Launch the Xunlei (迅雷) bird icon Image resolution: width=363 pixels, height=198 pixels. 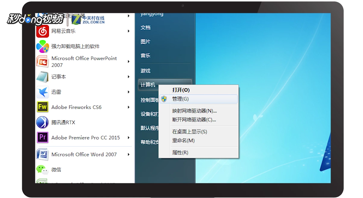(43, 92)
